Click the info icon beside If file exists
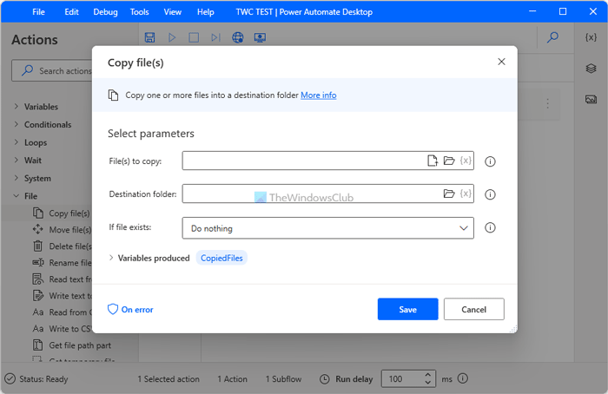 tap(490, 228)
